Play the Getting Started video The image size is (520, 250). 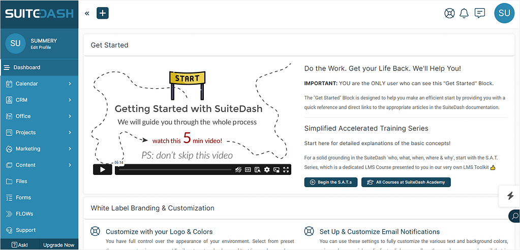[103, 170]
